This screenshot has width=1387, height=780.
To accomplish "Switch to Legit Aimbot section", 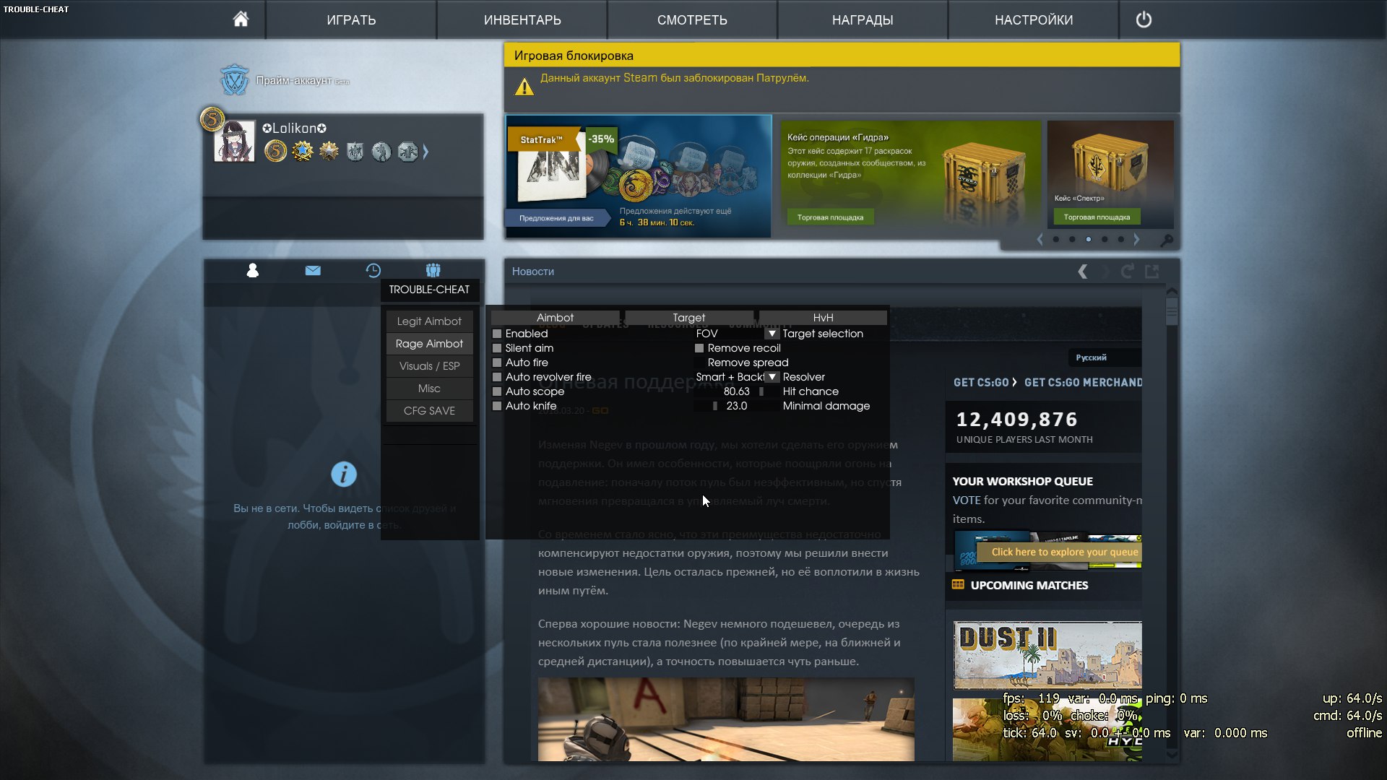I will [x=429, y=321].
